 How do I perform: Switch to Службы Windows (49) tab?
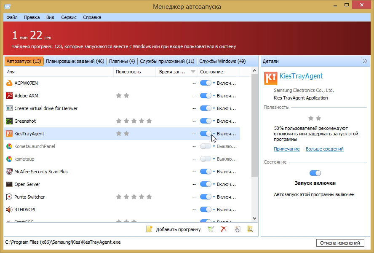(x=222, y=61)
